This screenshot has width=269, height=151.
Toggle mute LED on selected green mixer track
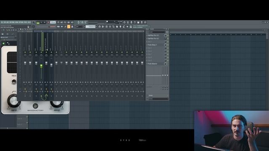pyautogui.click(x=41, y=52)
